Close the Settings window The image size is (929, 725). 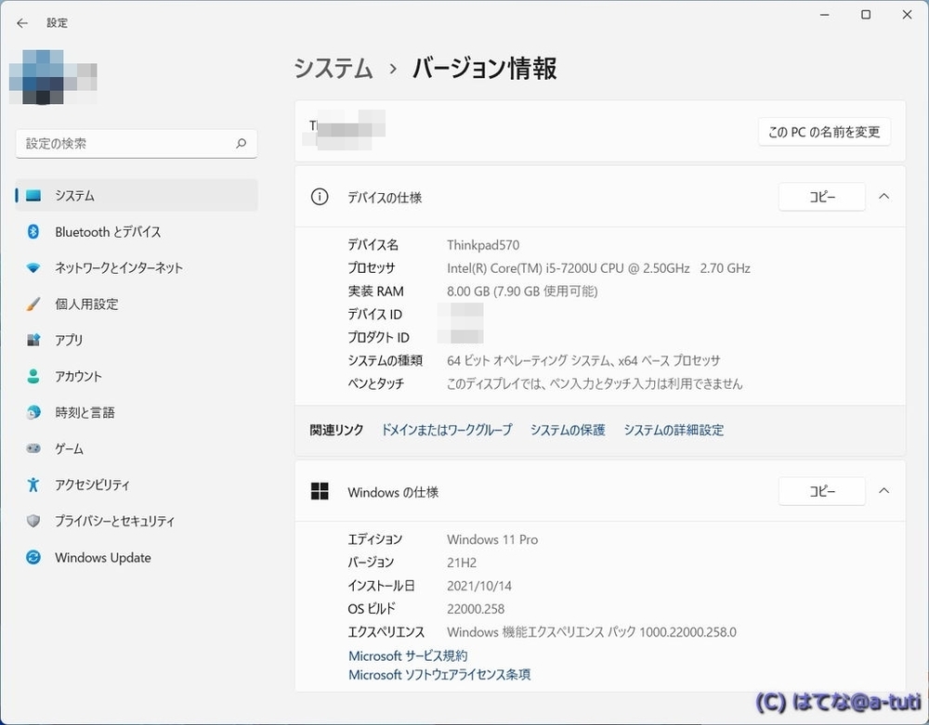coord(907,15)
